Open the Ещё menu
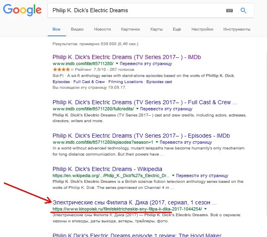This screenshot has width=267, height=237. tap(177, 29)
